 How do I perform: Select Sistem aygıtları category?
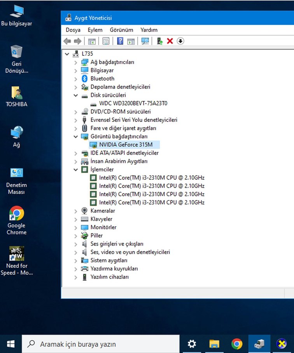tap(108, 260)
